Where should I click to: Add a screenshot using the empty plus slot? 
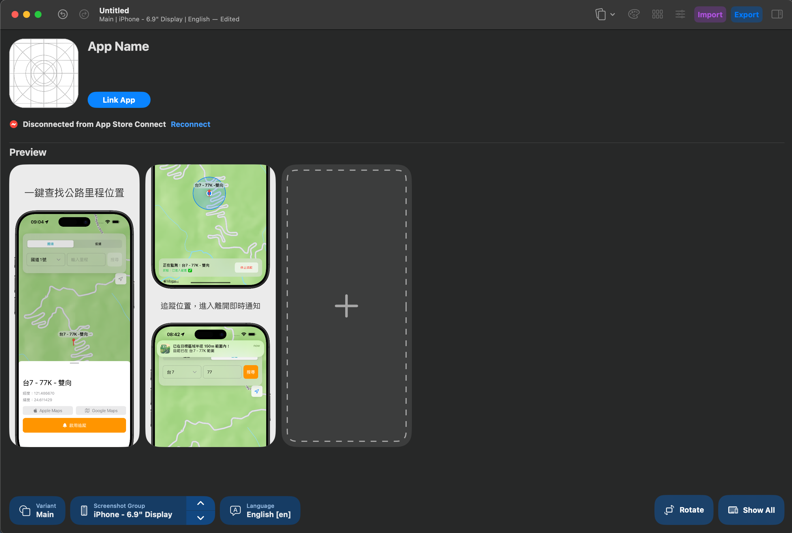[x=346, y=306]
